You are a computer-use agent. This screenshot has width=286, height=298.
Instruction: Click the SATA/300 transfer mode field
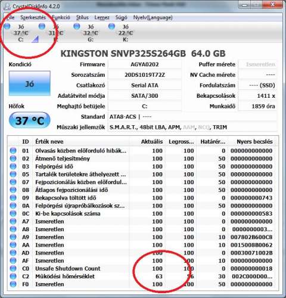(x=145, y=96)
